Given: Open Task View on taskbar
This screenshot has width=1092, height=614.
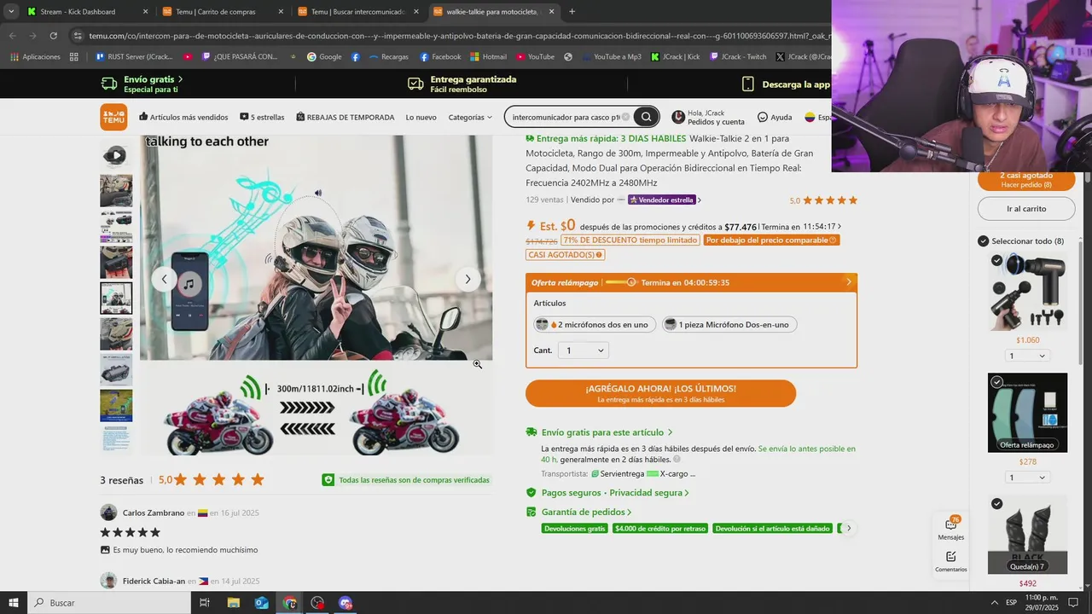Looking at the screenshot, I should coord(205,603).
